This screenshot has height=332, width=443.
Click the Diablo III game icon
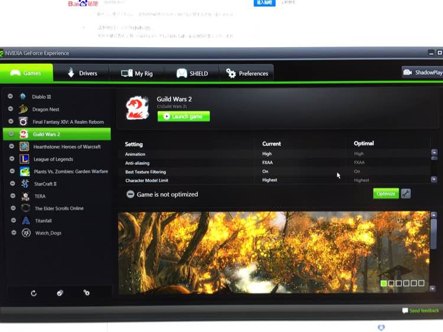[x=23, y=96]
